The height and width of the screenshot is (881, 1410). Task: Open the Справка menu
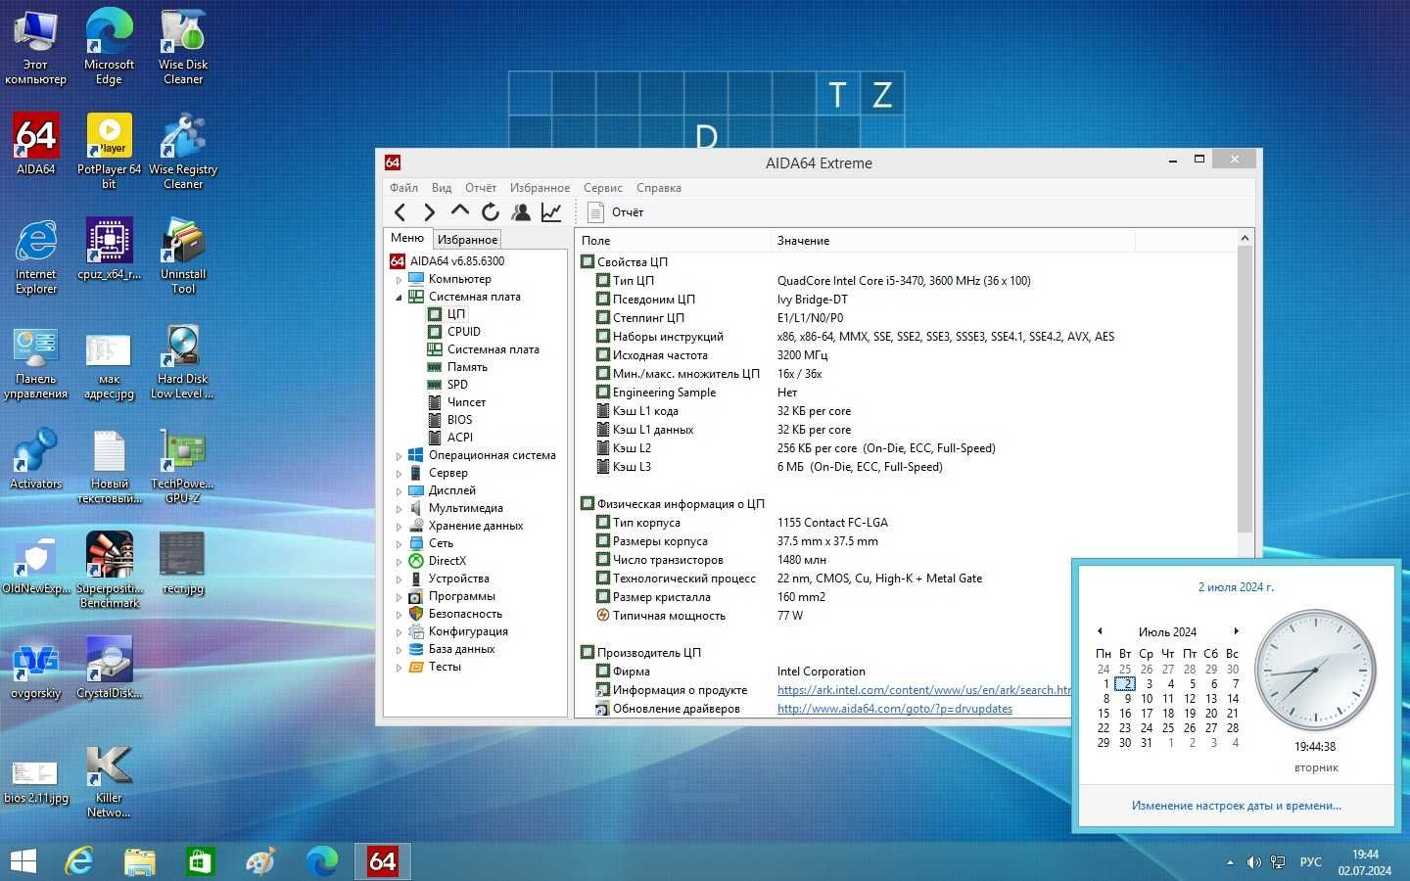coord(659,188)
